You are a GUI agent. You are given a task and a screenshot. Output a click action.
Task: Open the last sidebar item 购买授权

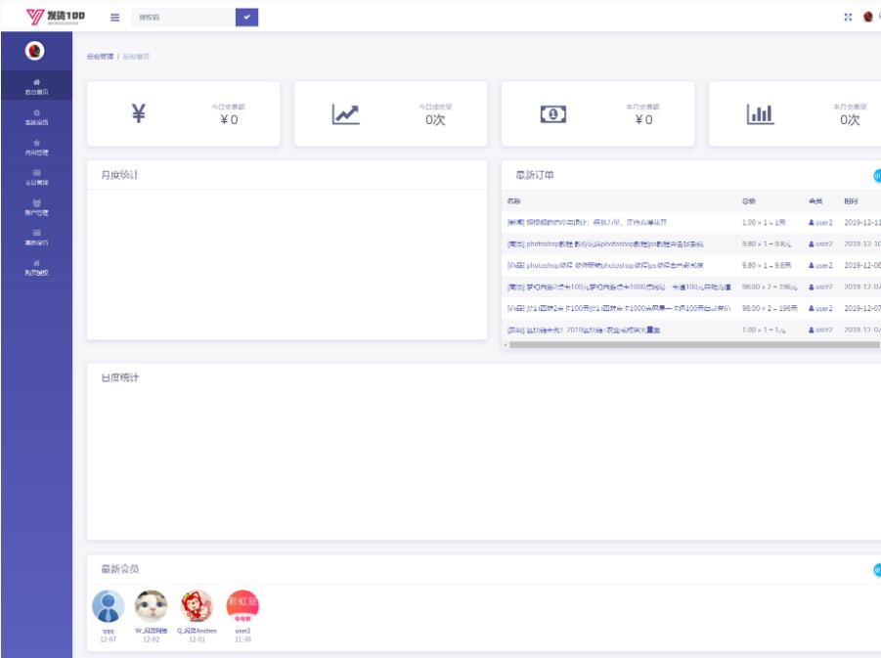coord(36,268)
